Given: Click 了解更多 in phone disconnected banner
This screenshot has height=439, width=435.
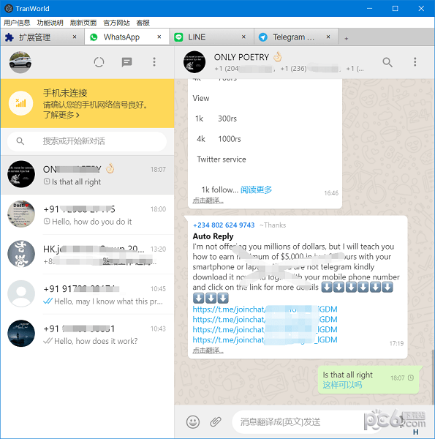Looking at the screenshot, I should click(61, 115).
